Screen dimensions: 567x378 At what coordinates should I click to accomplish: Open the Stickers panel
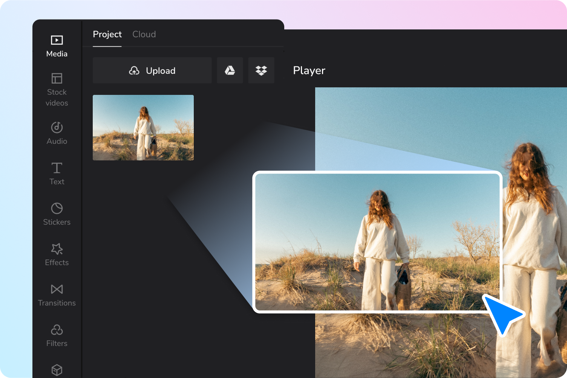click(x=57, y=214)
